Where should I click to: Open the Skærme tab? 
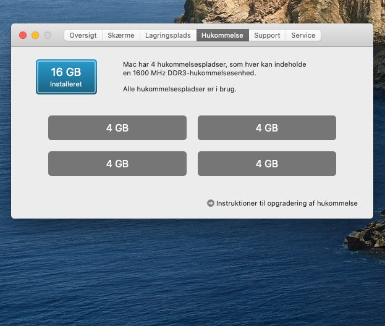tap(121, 35)
